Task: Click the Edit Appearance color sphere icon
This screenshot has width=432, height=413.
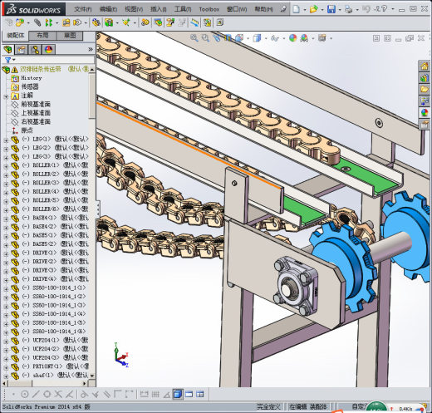Action: [293, 38]
